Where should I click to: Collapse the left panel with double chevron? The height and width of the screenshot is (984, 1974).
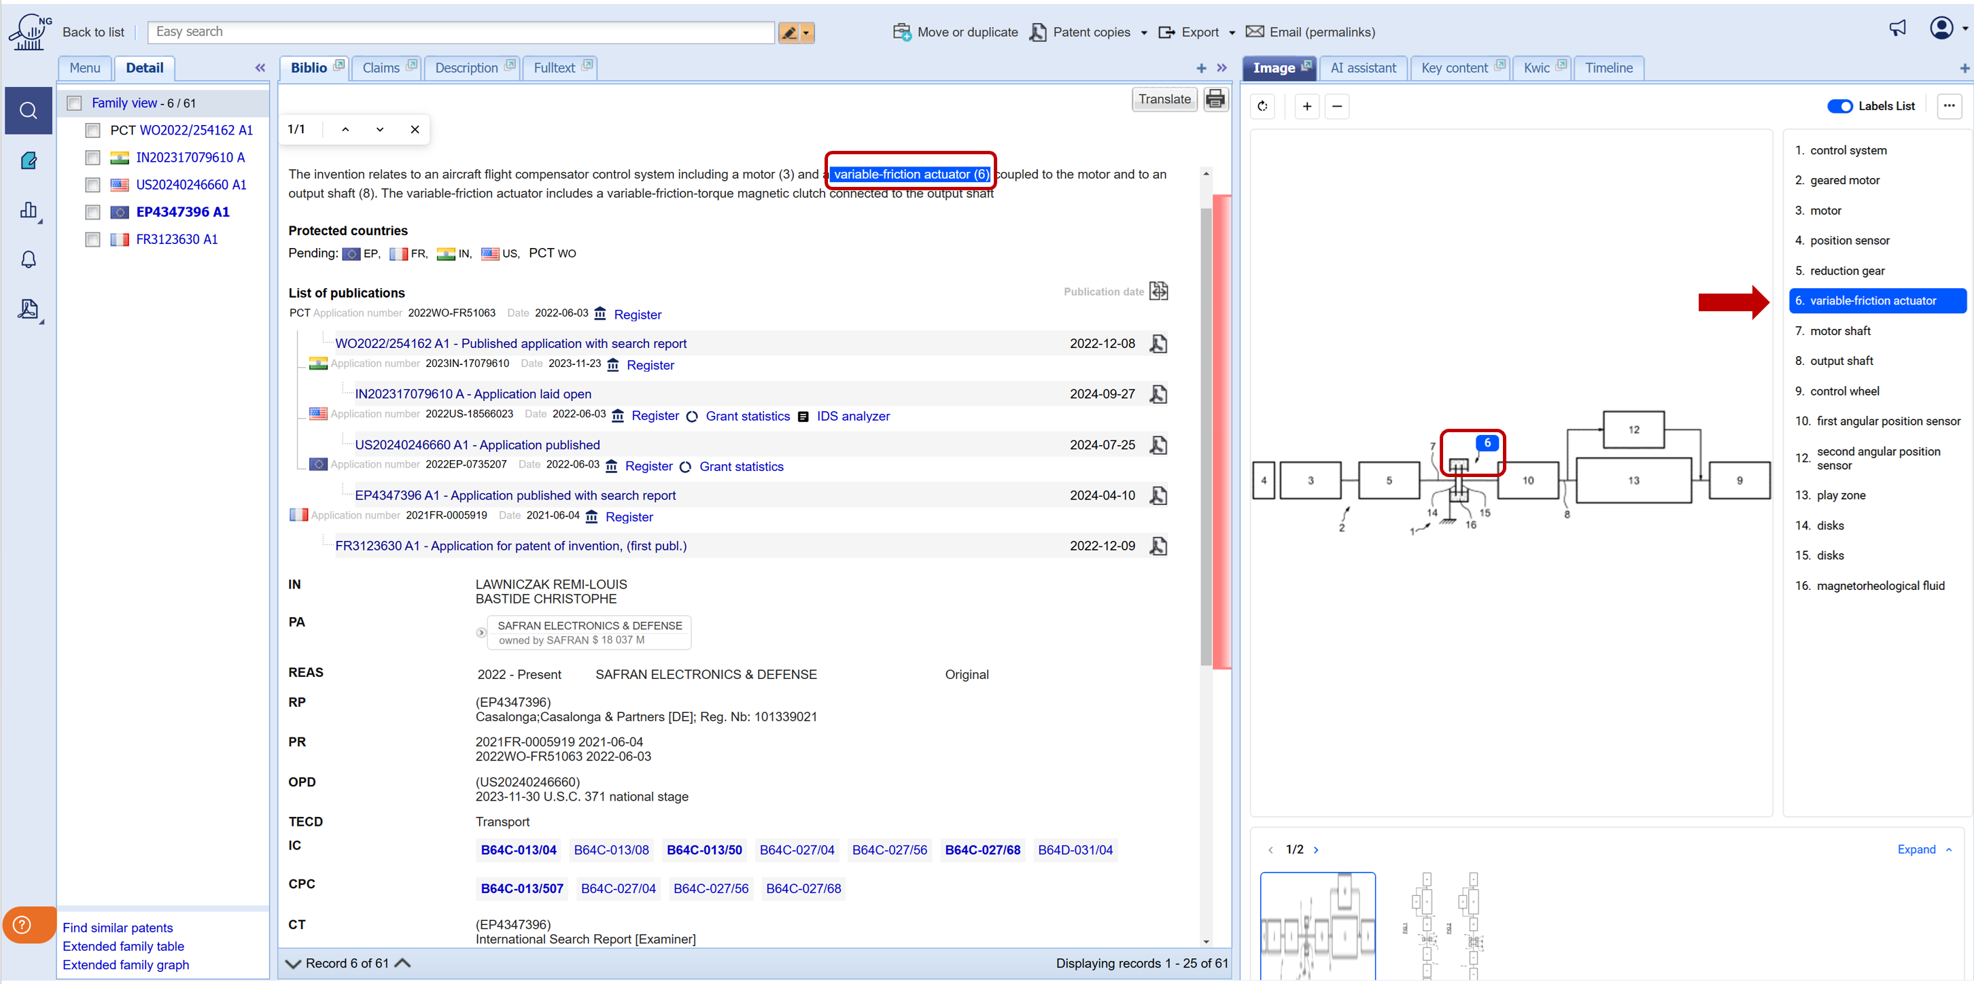coord(260,68)
